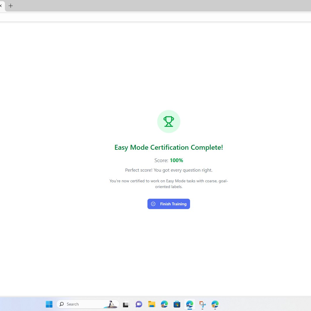Click the 100% score value
Image resolution: width=311 pixels, height=311 pixels.
(x=176, y=160)
